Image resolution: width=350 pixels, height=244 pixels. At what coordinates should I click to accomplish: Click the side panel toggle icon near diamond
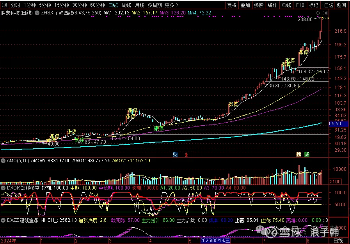[325, 13]
